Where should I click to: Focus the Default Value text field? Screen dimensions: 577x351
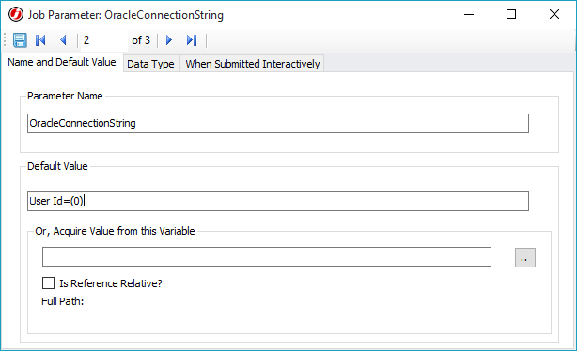coord(278,201)
